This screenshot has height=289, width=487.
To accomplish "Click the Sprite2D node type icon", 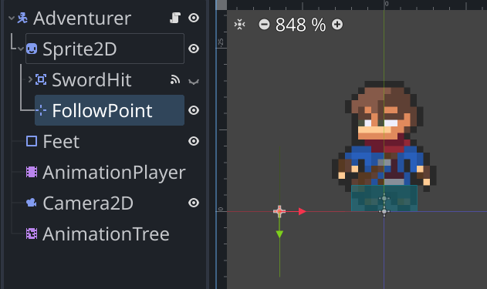I will [32, 49].
